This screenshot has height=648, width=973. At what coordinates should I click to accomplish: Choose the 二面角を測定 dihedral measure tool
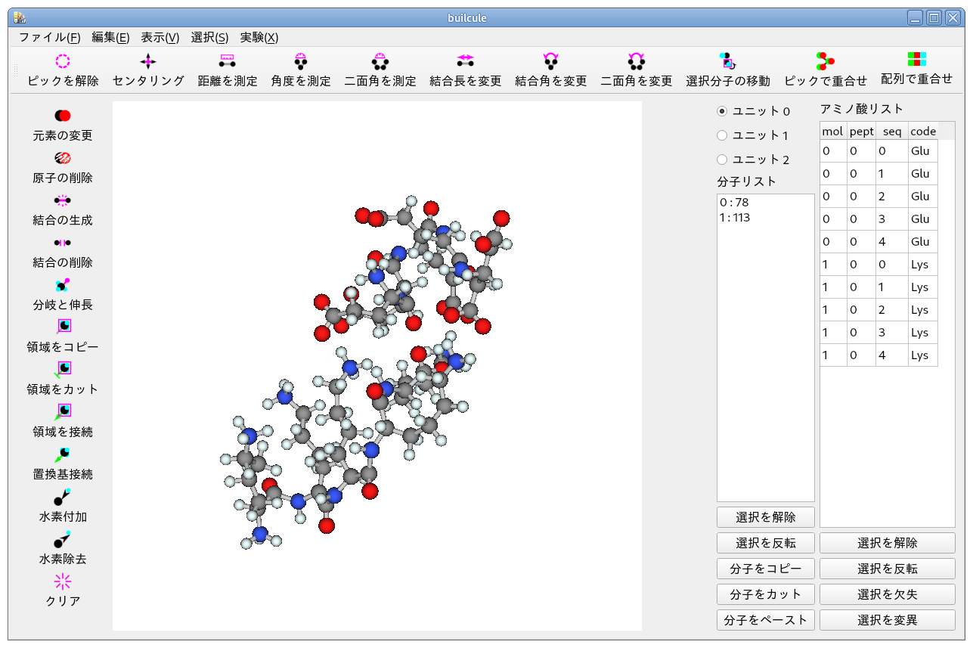pos(380,62)
